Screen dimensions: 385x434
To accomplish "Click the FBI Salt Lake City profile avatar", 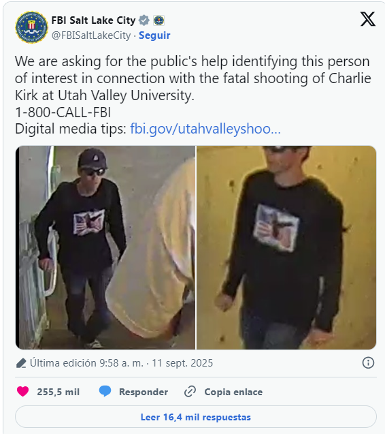I will [x=31, y=27].
